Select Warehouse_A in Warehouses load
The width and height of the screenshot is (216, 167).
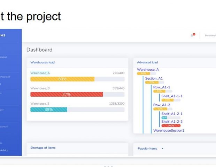40,73
